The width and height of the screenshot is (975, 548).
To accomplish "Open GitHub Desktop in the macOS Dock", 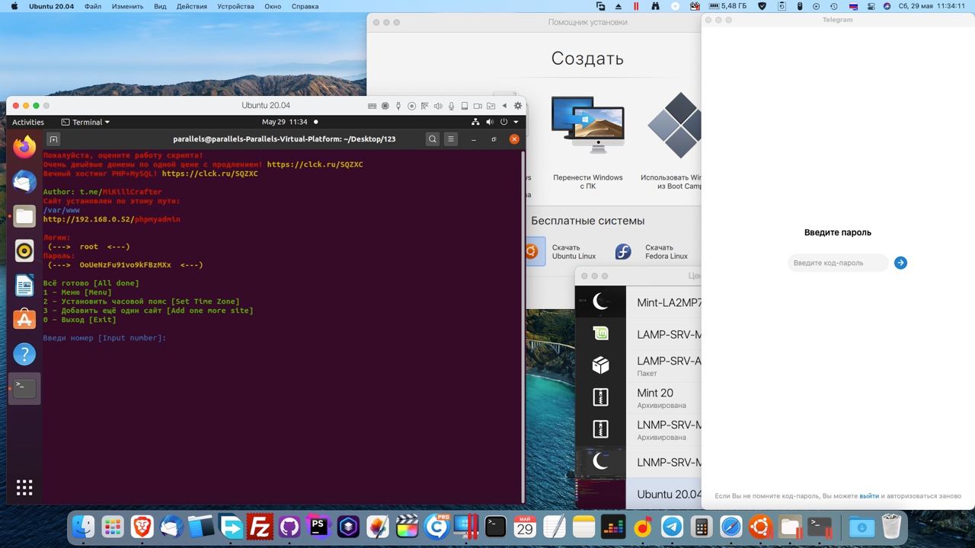I will [x=289, y=526].
